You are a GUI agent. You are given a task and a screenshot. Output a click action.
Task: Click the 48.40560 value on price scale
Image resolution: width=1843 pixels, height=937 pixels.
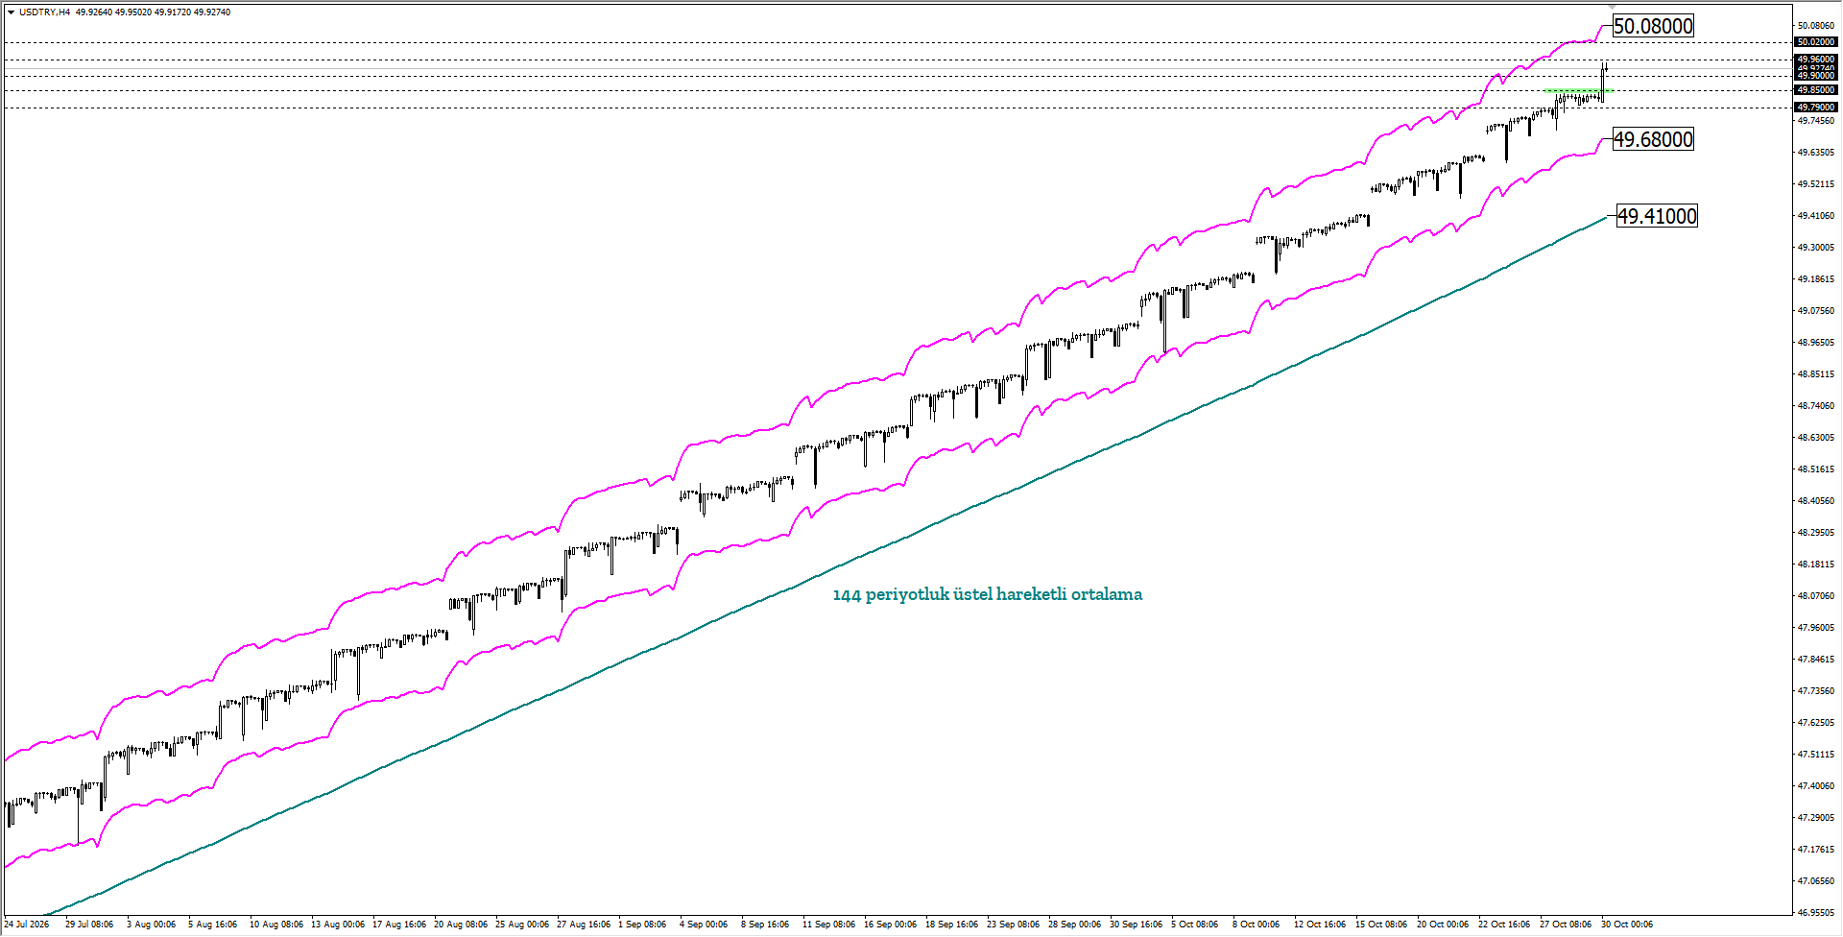tap(1816, 501)
